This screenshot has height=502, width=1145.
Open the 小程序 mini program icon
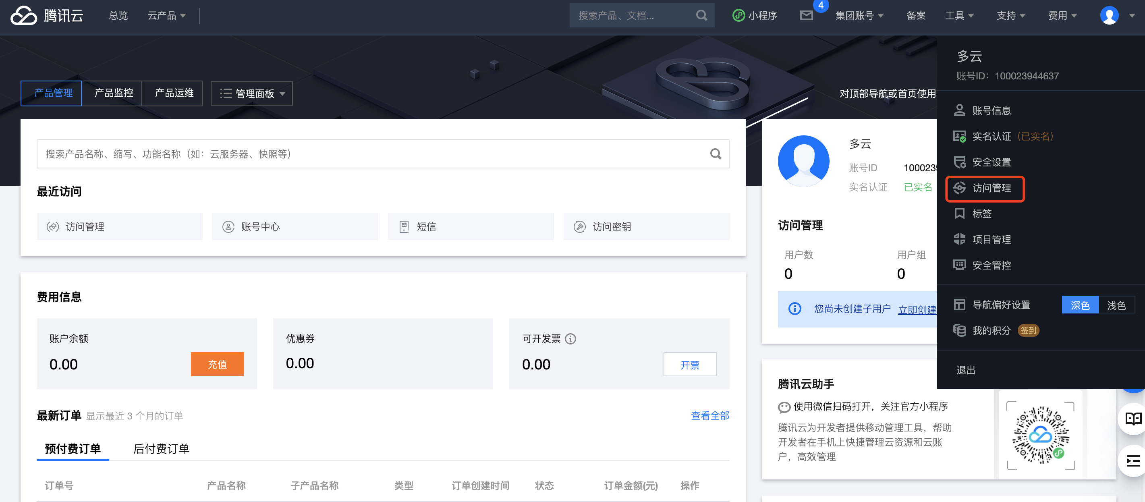[x=738, y=16]
